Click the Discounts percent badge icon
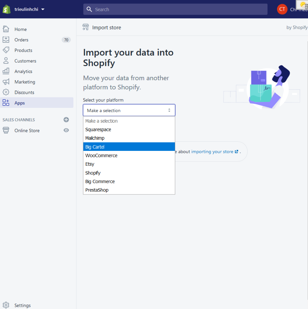308x309 pixels. (x=6, y=92)
